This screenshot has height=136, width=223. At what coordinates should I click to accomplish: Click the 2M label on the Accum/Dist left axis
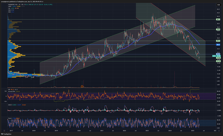5,91
